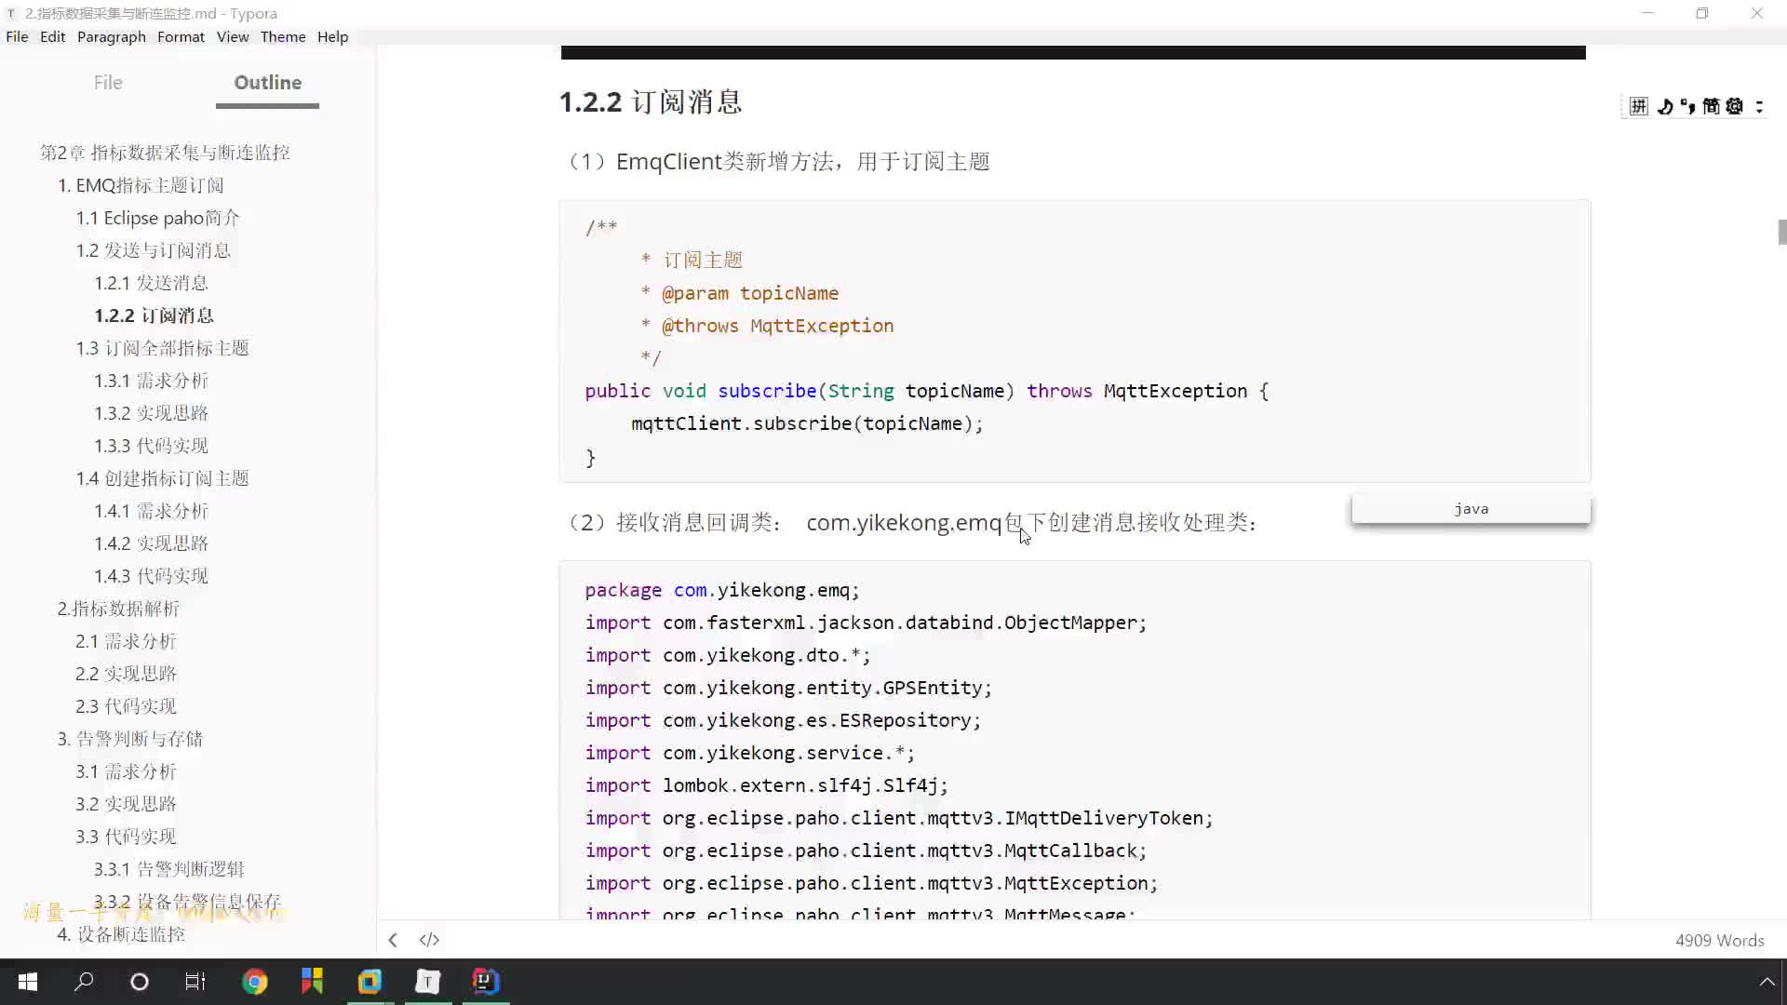
Task: Go to outline 3.2 实现思路
Action: (126, 804)
